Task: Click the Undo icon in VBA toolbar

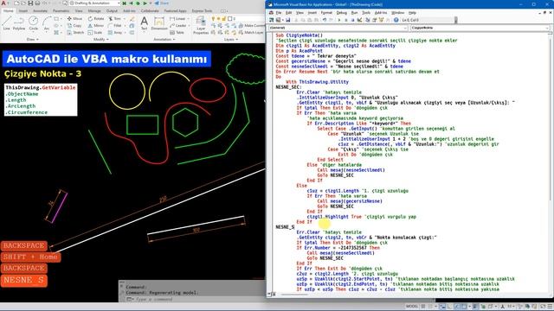Action: pyautogui.click(x=325, y=20)
